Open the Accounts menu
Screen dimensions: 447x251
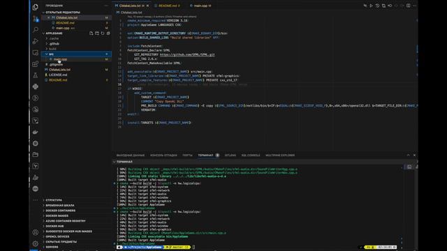[36, 232]
